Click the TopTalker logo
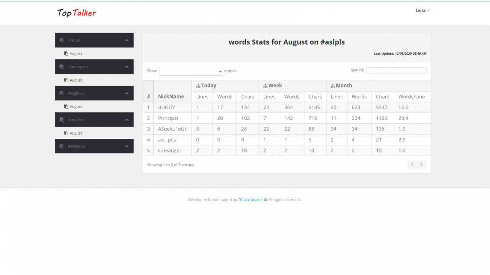490x275 pixels. (77, 13)
